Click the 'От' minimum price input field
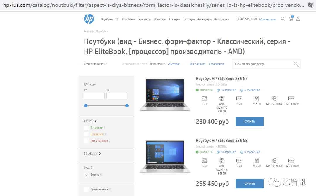Image resolution: width=316 pixels, height=196 pixels. point(94,96)
